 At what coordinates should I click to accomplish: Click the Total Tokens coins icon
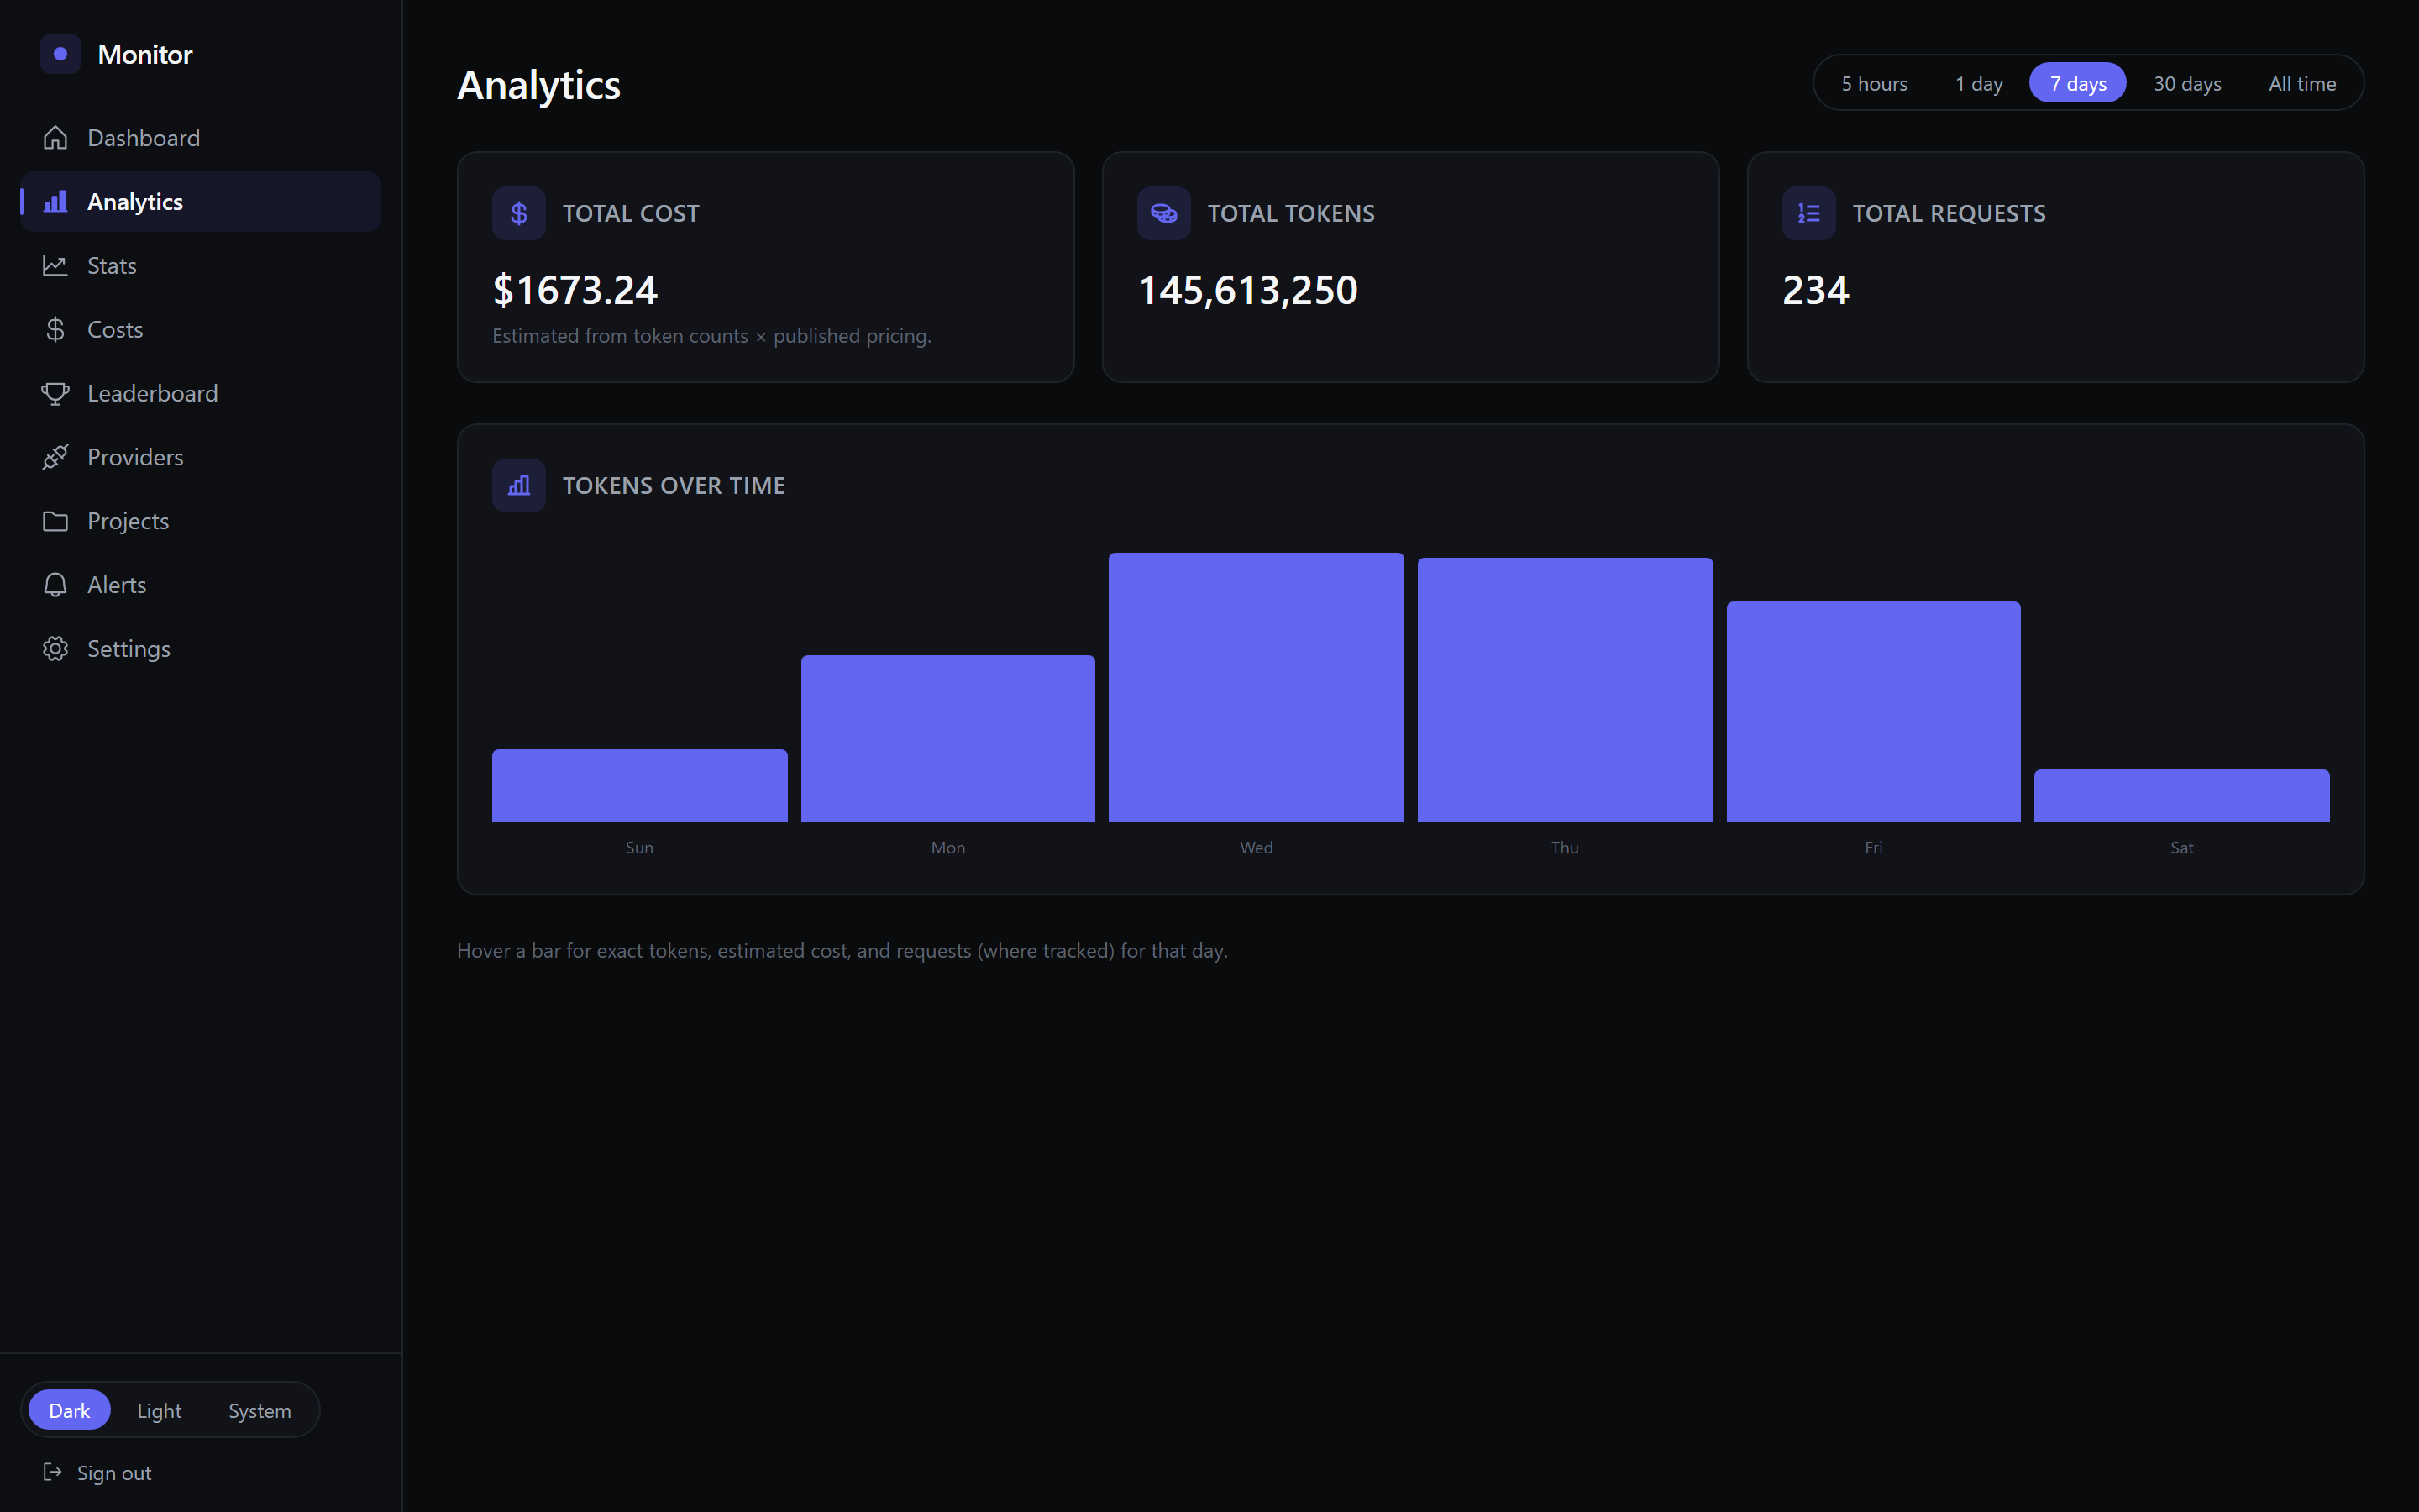(1163, 213)
